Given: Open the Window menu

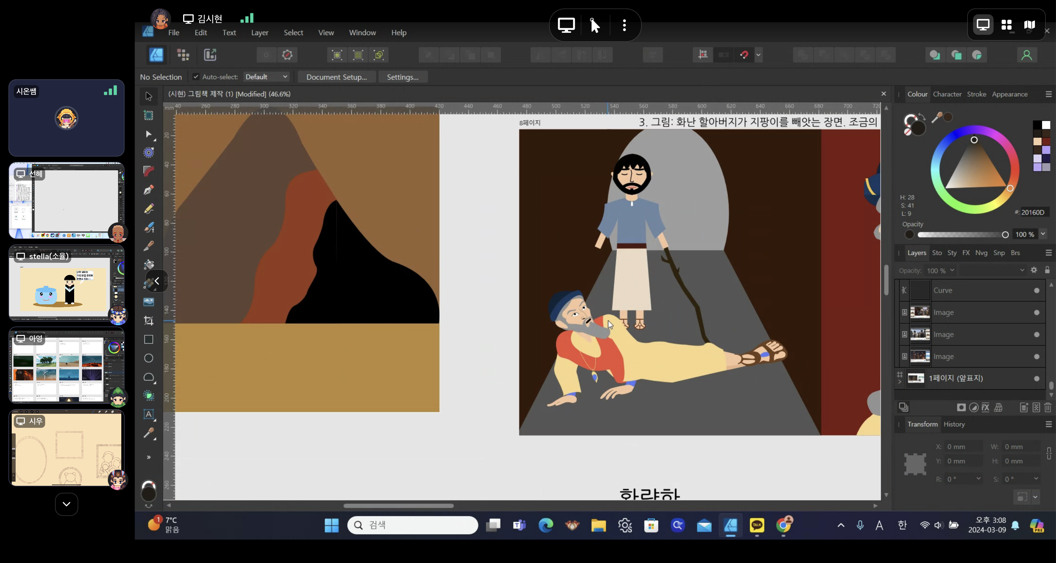Looking at the screenshot, I should pos(362,32).
